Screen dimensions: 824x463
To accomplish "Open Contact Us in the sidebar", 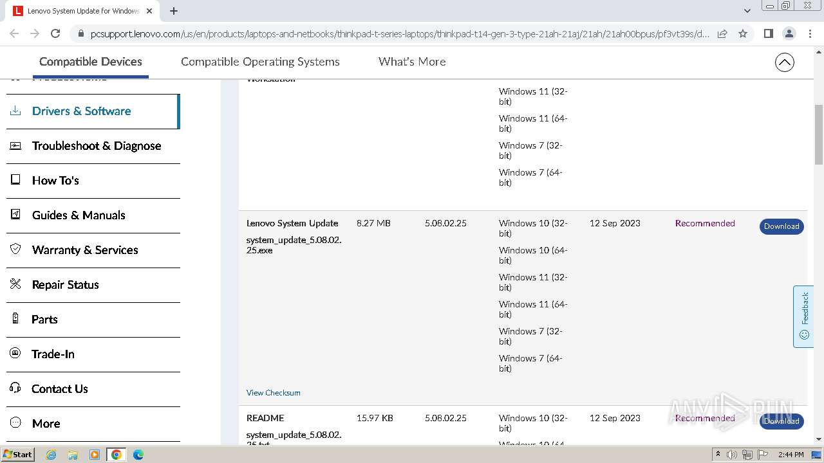I will [93, 389].
